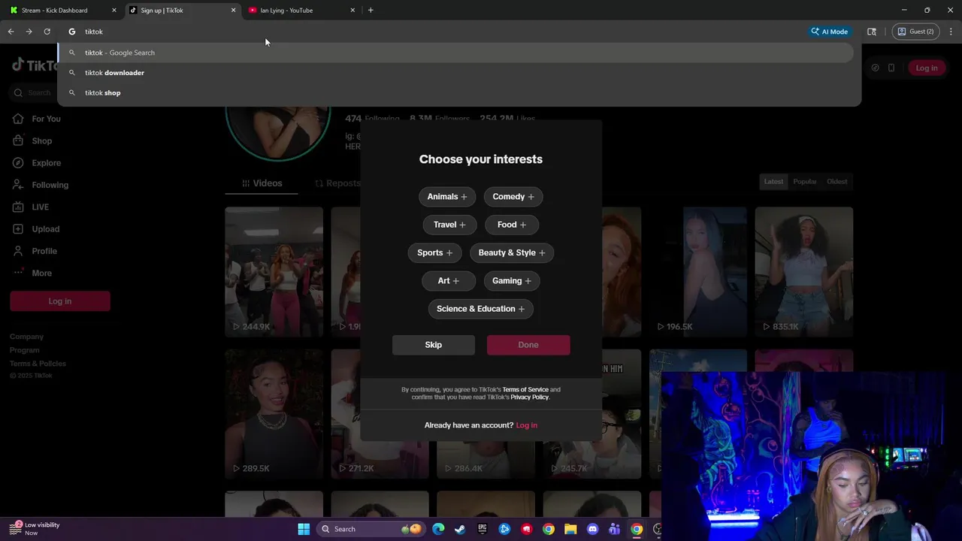Click the TikTok coins icon in header
The height and width of the screenshot is (541, 962).
coord(875,68)
